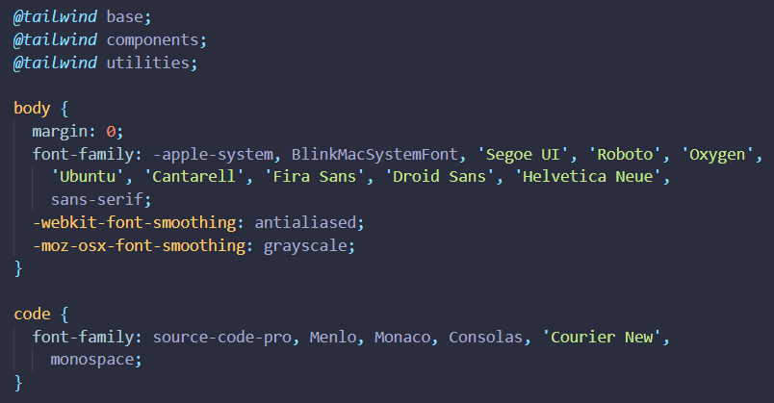Place cursor on '@tailwind components' line
Viewport: 774px width, 403px height.
click(110, 40)
